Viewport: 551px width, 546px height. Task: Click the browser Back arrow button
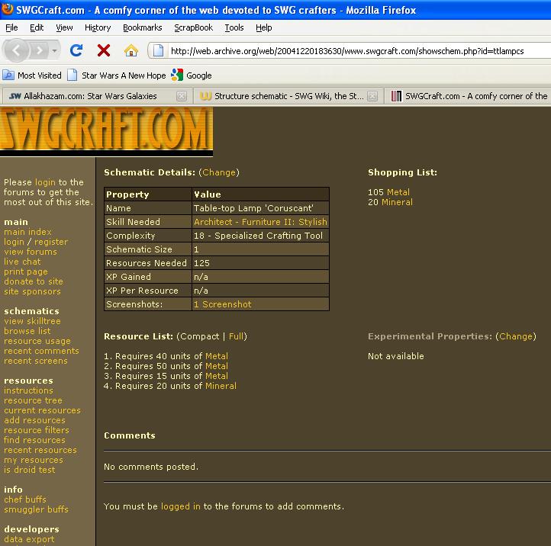click(18, 51)
